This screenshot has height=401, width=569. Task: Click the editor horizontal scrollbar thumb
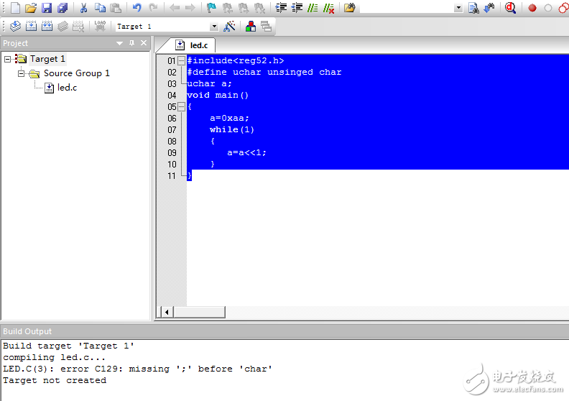tap(200, 312)
